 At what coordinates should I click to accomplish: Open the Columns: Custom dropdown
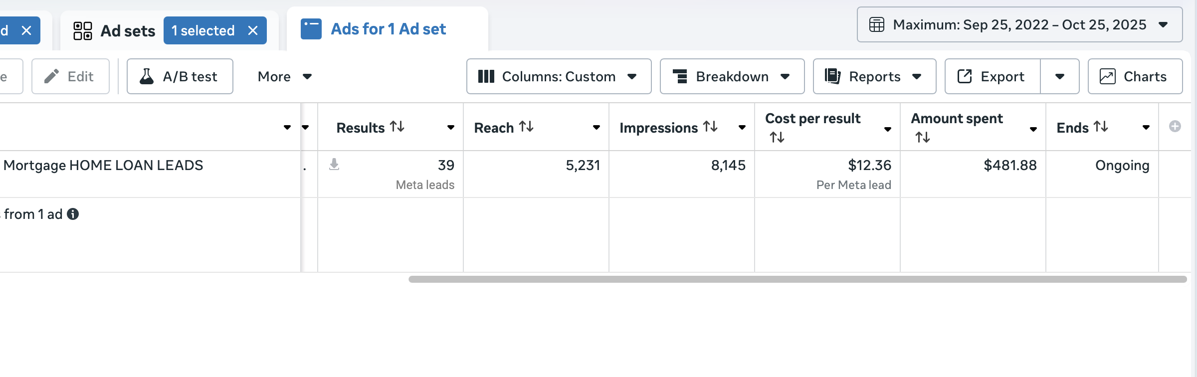(559, 76)
